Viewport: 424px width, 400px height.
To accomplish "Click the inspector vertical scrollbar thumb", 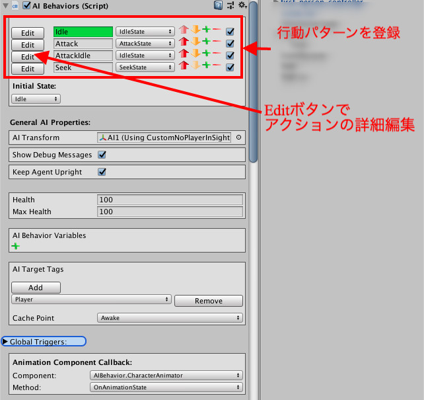I will click(253, 81).
